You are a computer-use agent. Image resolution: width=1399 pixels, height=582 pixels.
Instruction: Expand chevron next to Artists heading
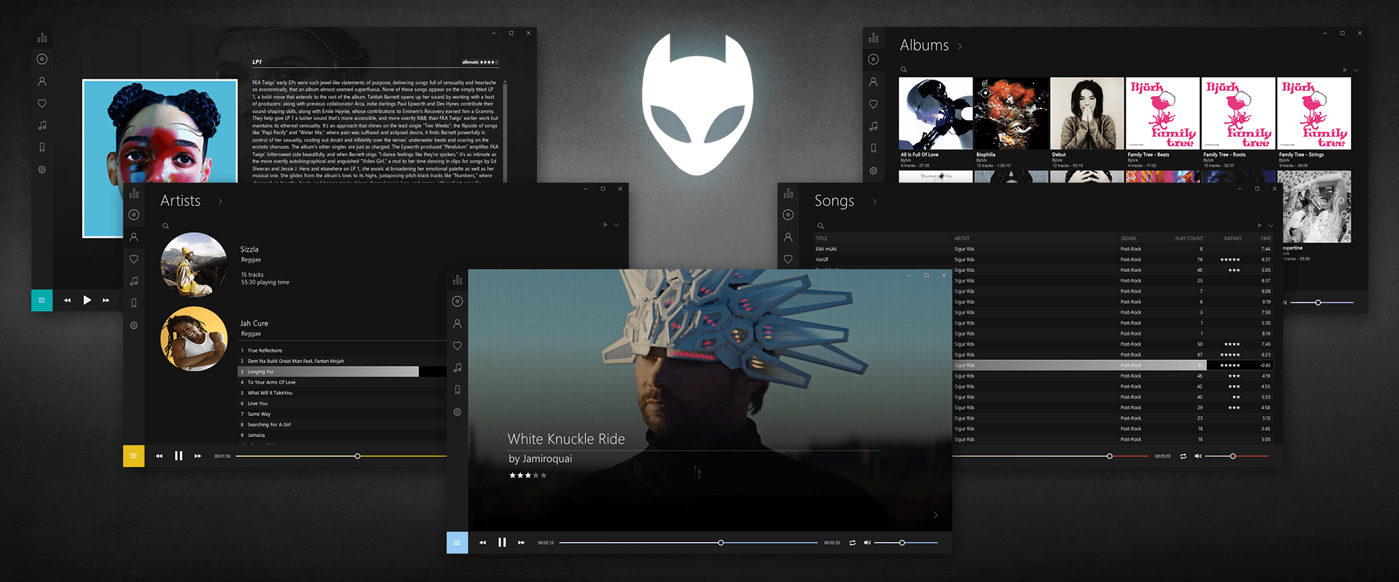click(x=220, y=202)
